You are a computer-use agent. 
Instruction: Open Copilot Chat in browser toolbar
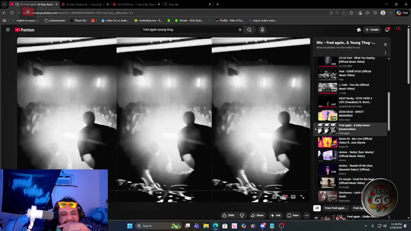[x=402, y=13]
